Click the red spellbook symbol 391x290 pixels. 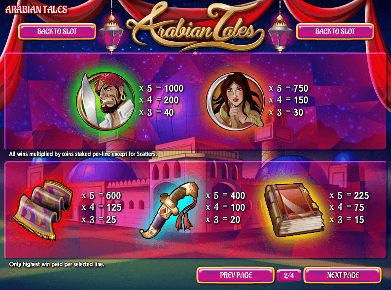tap(294, 210)
